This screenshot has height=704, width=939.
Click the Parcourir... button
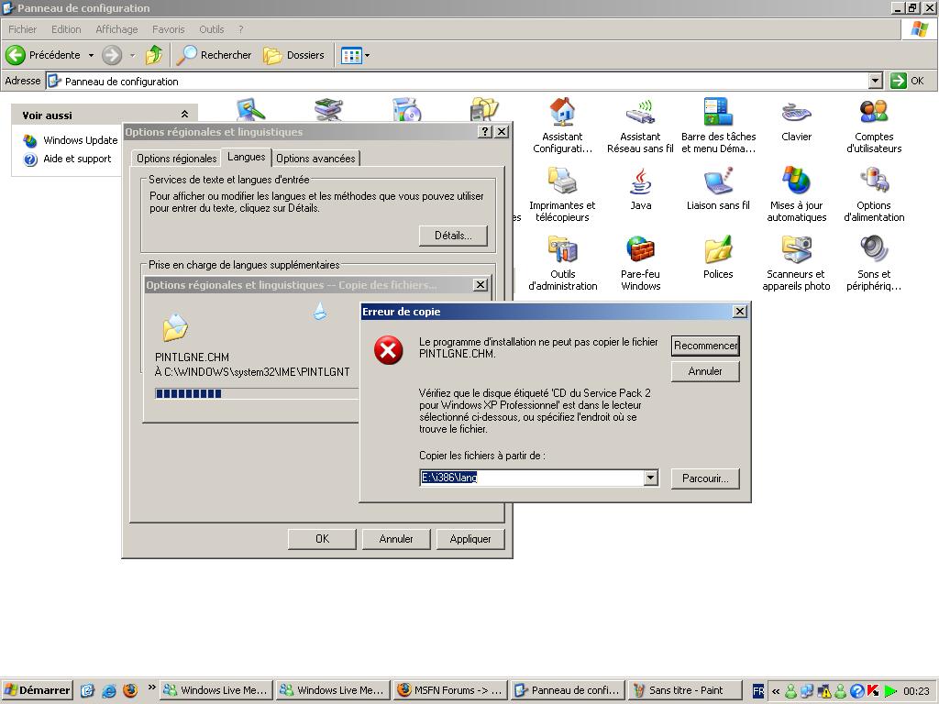[705, 478]
